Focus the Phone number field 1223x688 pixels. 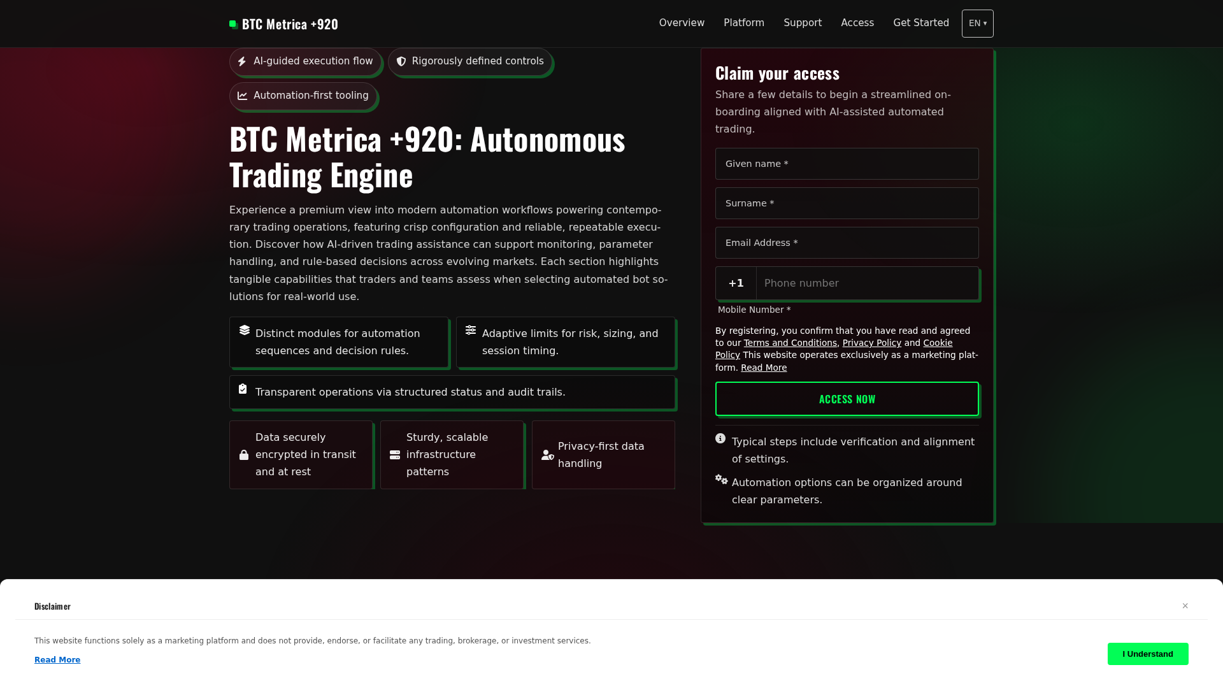[867, 283]
